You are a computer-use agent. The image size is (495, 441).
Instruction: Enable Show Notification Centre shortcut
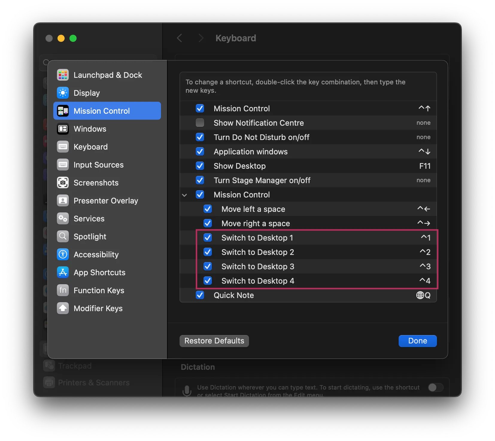click(x=200, y=123)
